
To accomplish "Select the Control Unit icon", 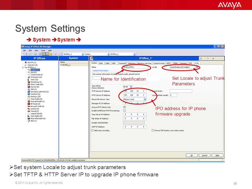I will tap(29, 75).
